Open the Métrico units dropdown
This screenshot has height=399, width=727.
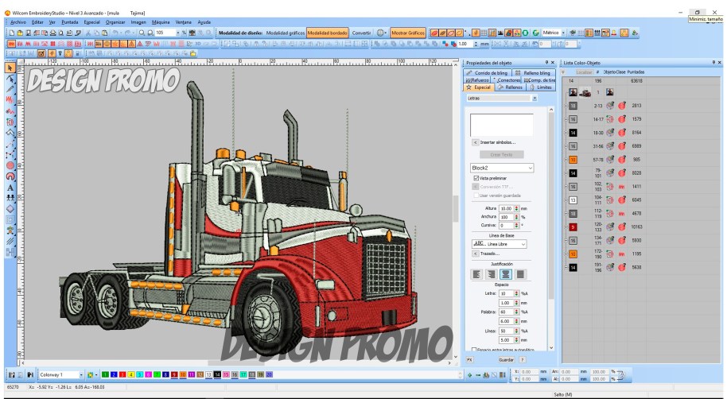[x=563, y=33]
